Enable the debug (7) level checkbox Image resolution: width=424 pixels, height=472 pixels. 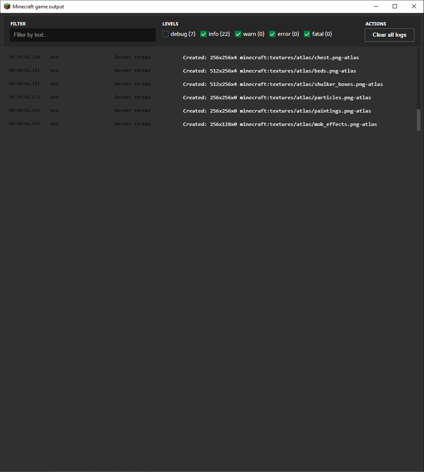(x=165, y=34)
